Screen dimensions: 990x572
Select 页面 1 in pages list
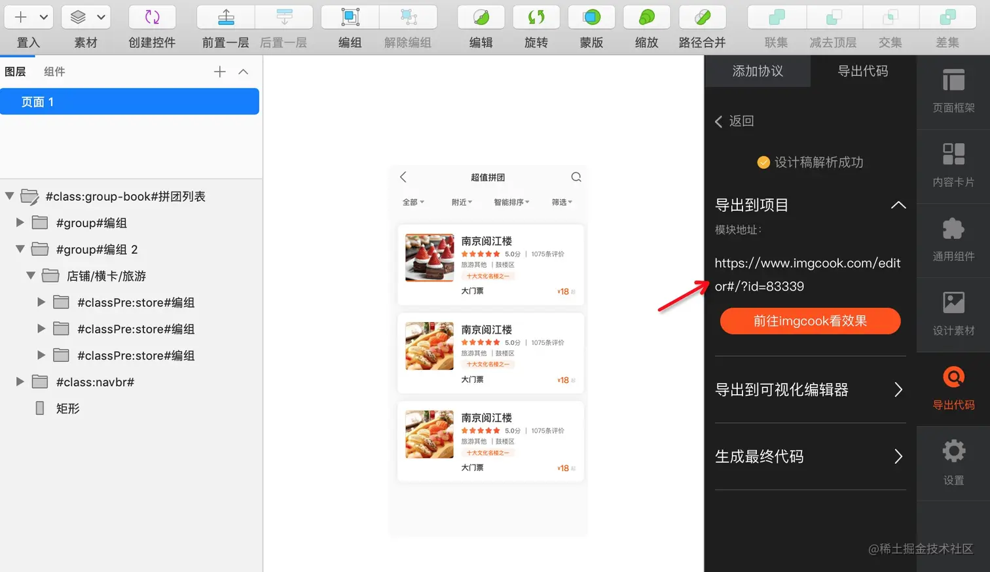130,101
